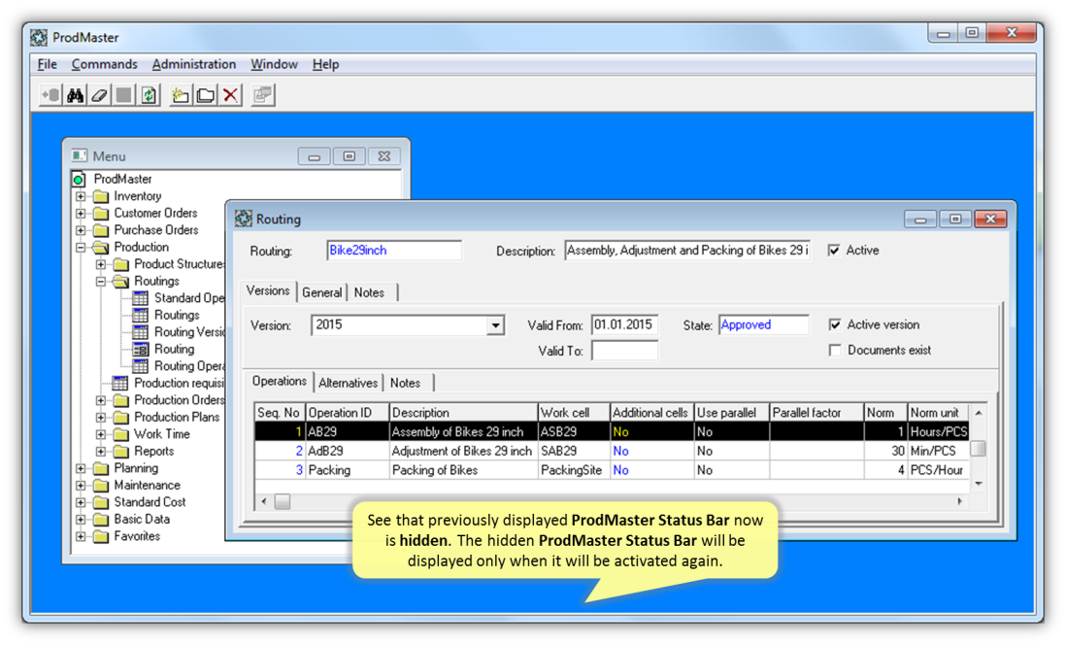The height and width of the screenshot is (645, 1066).
Task: Open the Commands menu
Action: (104, 64)
